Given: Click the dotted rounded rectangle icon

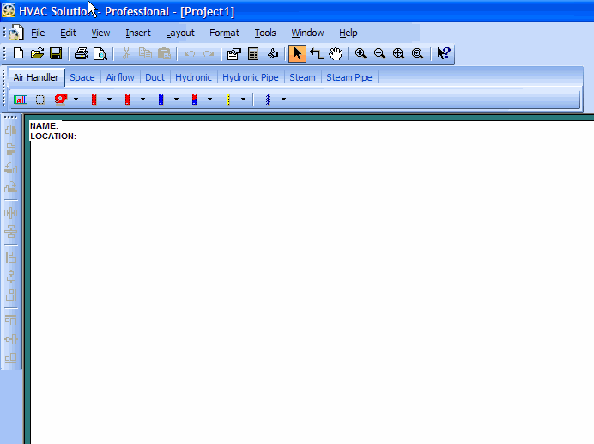Looking at the screenshot, I should click(x=39, y=100).
